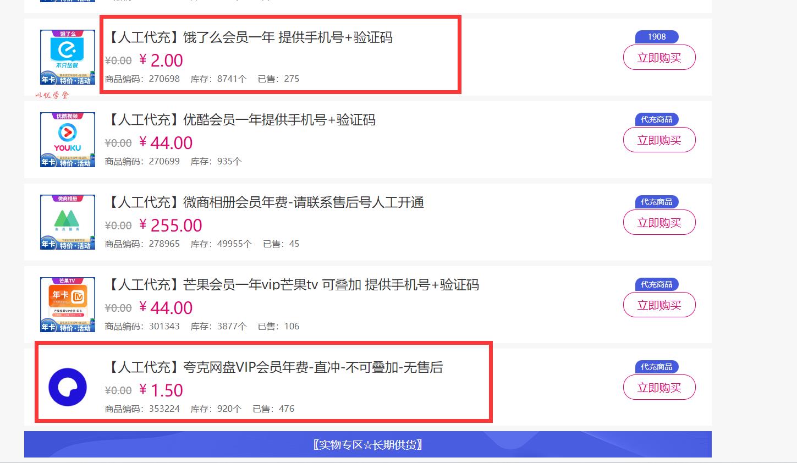797x463 pixels.
Task: Select the 代充商品 tag on the 夸克网盘 row
Action: [657, 367]
